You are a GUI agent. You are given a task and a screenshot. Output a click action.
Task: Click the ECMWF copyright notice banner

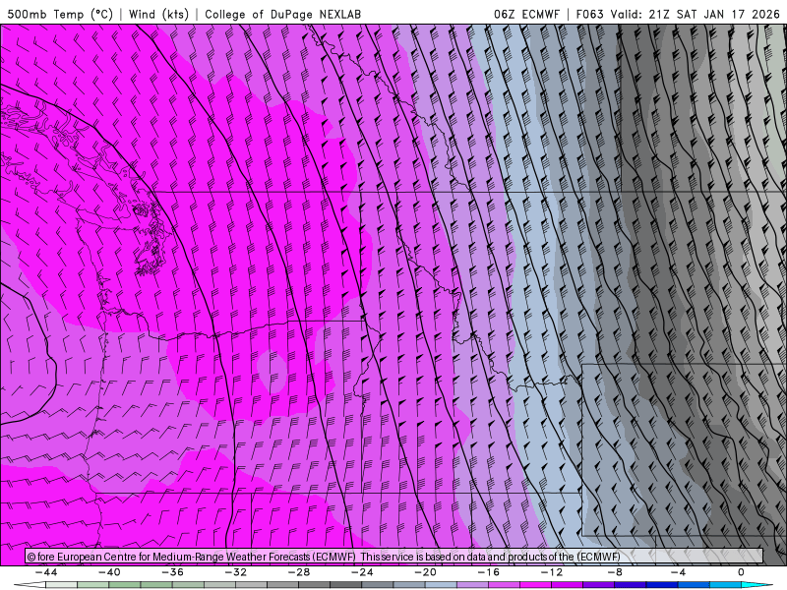pyautogui.click(x=394, y=557)
